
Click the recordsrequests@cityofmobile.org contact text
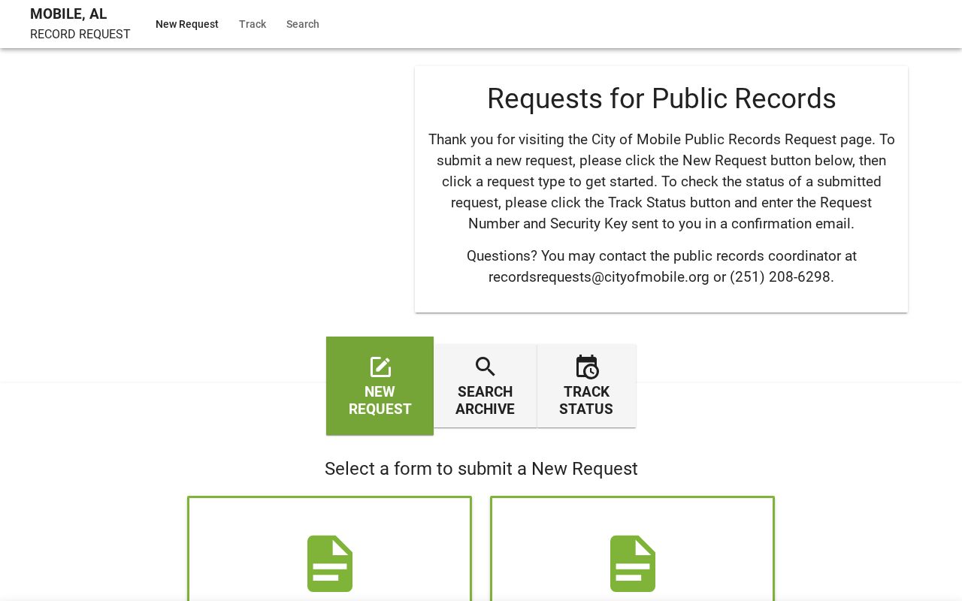point(599,277)
